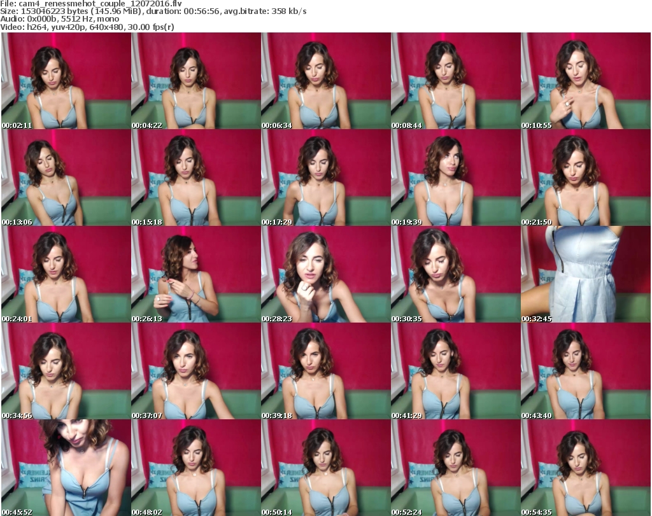Click the thumbnail at 00:26:13

pyautogui.click(x=196, y=274)
